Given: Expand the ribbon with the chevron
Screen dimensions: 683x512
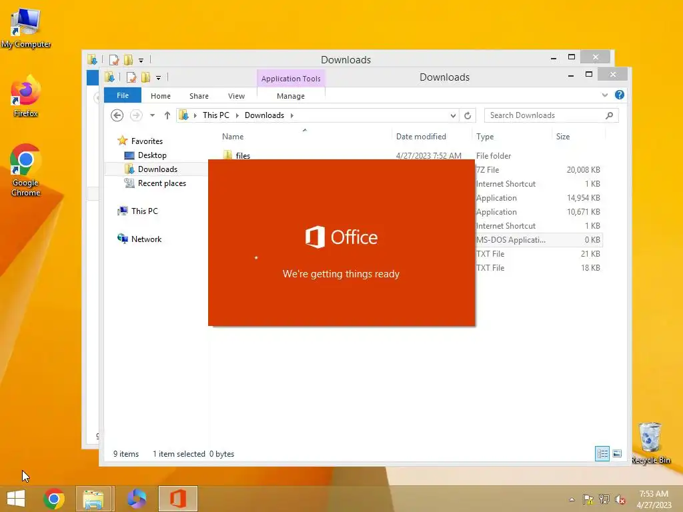Looking at the screenshot, I should [x=604, y=95].
